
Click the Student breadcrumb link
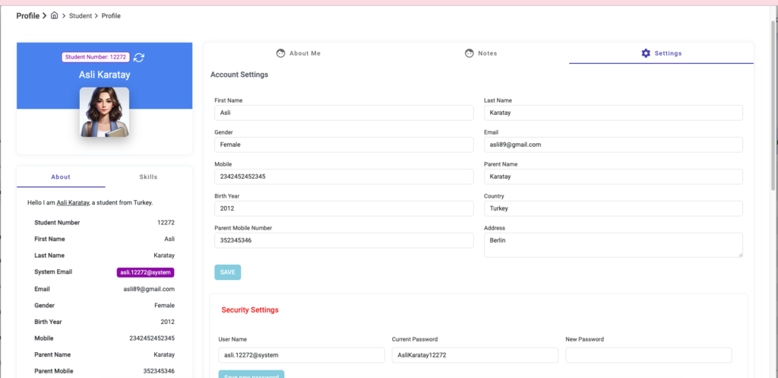81,16
